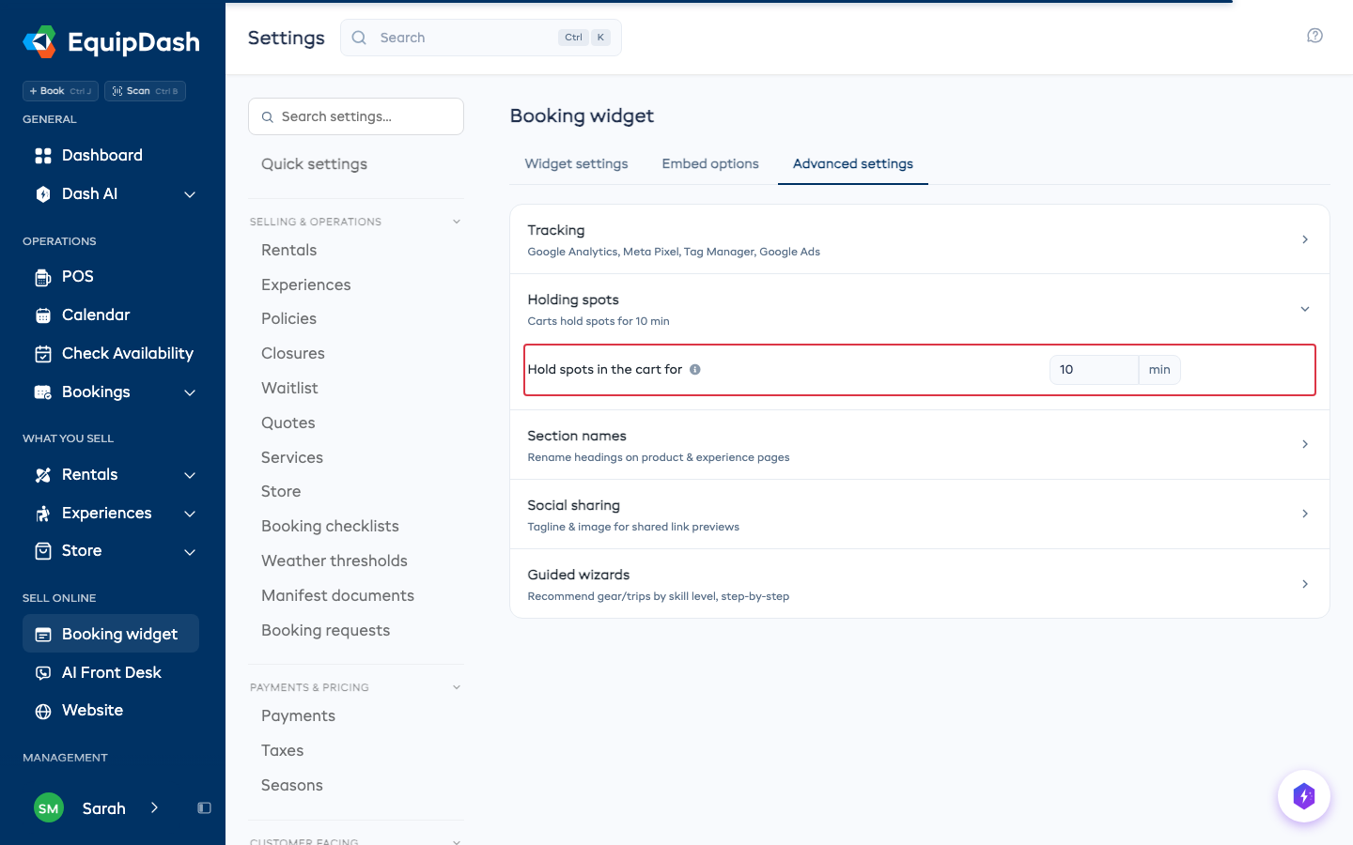This screenshot has width=1353, height=845.
Task: Switch to Embed options tab
Action: pos(710,163)
